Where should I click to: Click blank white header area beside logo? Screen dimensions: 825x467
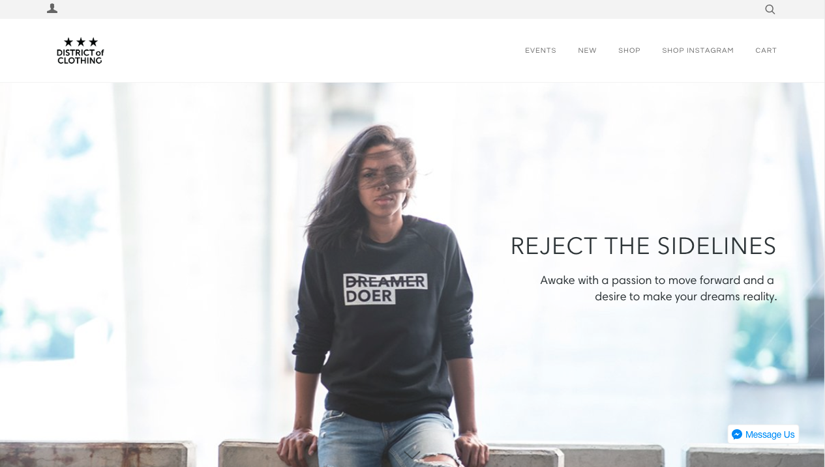[313, 50]
